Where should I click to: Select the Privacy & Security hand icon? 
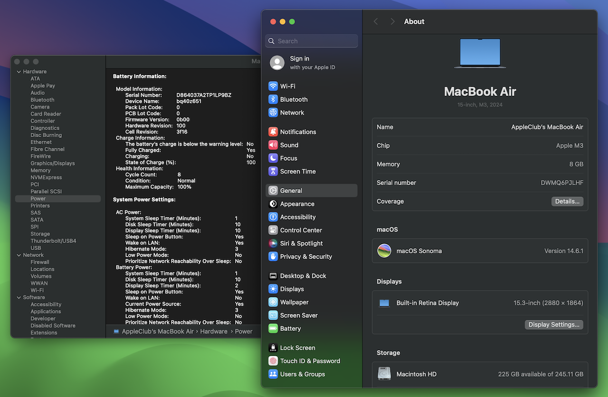(273, 257)
